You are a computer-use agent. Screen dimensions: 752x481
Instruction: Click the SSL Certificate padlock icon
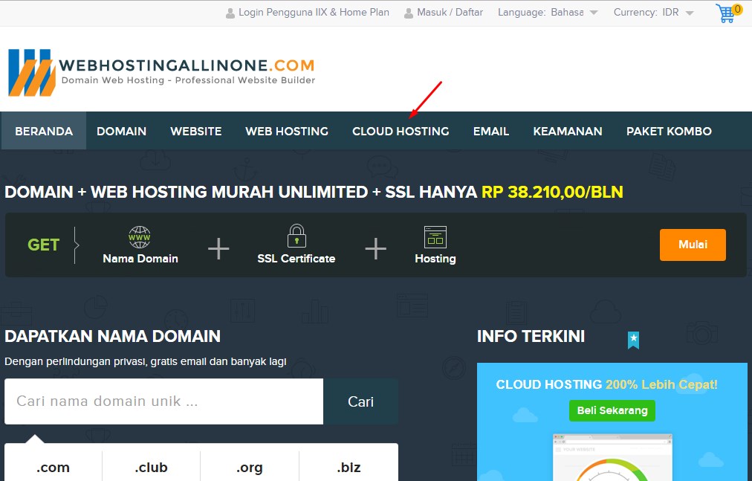[296, 236]
